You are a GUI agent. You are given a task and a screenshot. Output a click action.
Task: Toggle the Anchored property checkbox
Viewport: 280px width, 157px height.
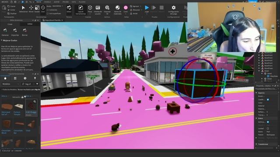pos(268,122)
